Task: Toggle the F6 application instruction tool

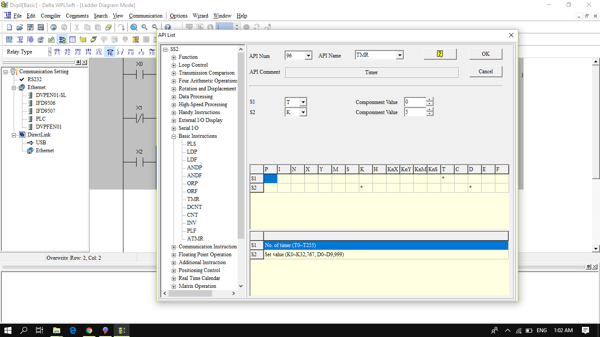Action: (x=110, y=52)
